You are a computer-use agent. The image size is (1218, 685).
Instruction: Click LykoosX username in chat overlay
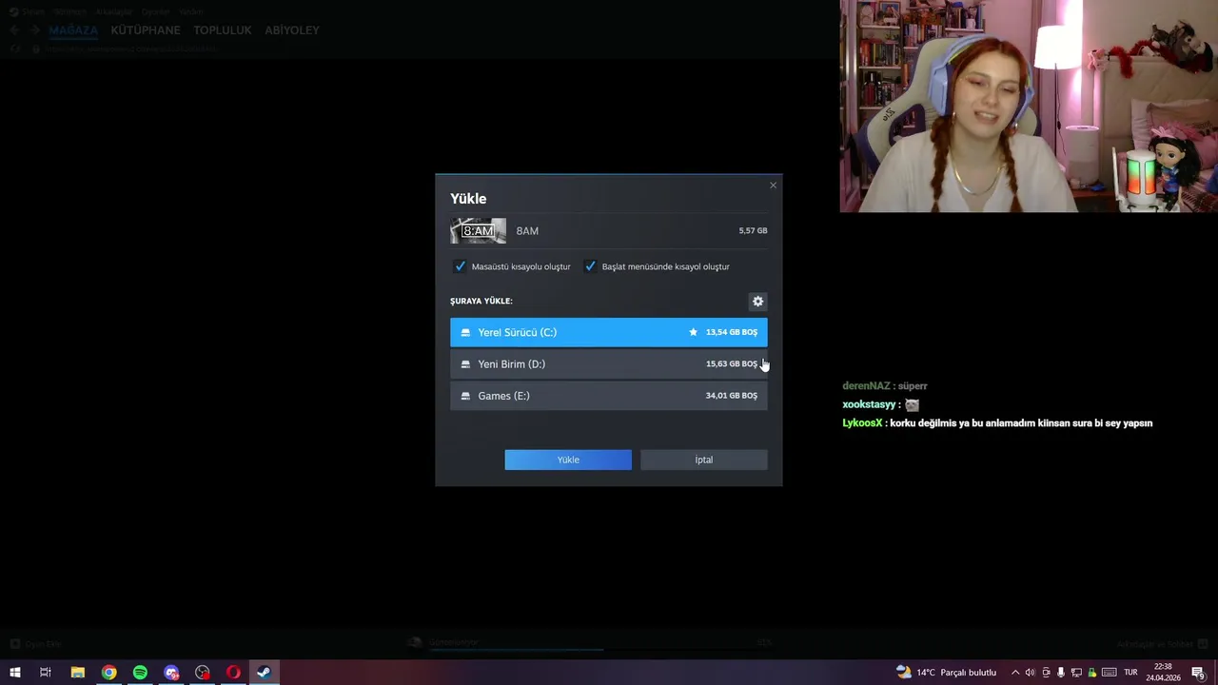click(862, 423)
